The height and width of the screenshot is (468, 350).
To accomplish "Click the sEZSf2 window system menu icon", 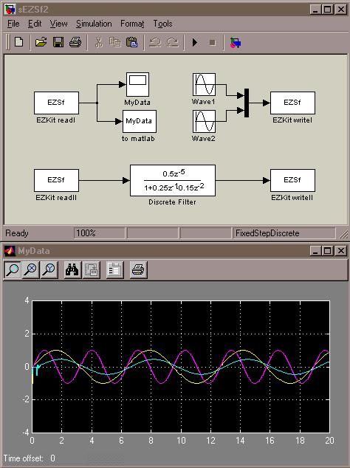I will pos(10,10).
